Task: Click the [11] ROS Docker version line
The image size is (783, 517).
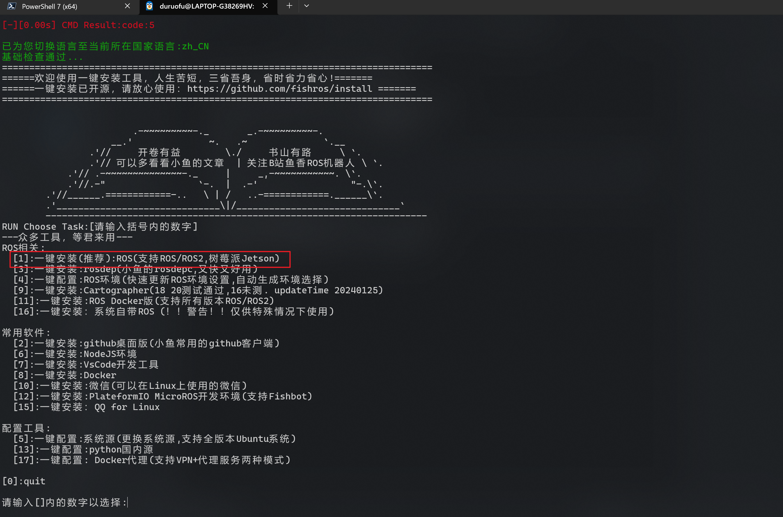Action: 143,301
